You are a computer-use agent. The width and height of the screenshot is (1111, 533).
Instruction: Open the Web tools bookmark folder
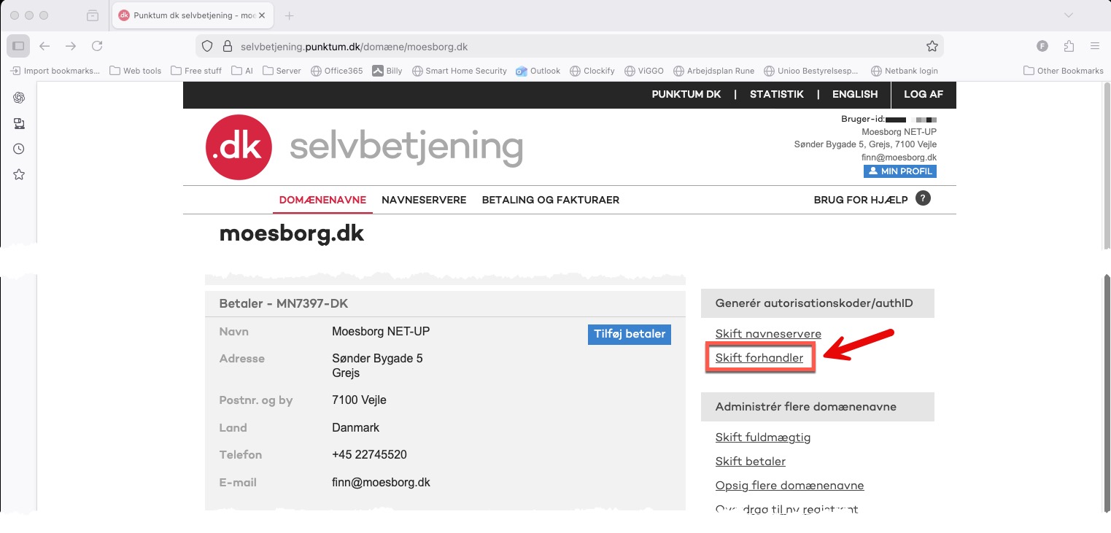coord(135,71)
